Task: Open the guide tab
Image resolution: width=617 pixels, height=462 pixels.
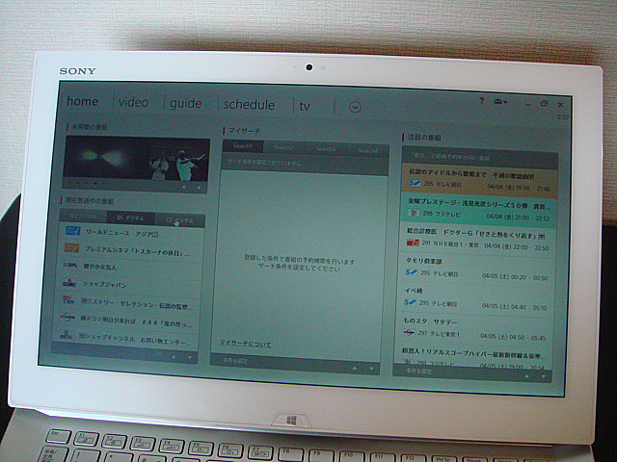Action: (x=186, y=104)
